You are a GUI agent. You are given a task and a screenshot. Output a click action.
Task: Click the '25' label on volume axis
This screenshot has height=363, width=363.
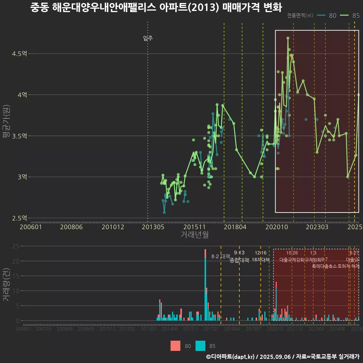[16, 246]
